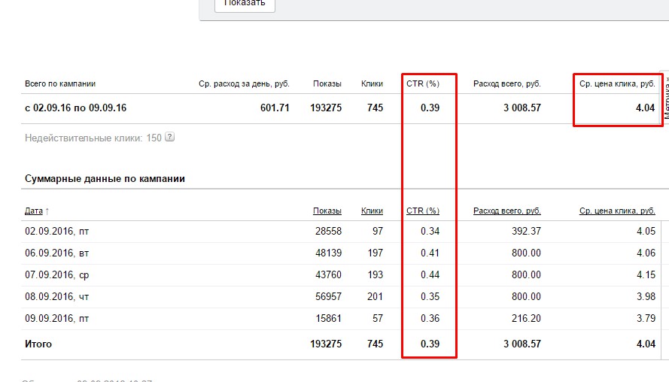Click impressions value 56957

coord(329,297)
